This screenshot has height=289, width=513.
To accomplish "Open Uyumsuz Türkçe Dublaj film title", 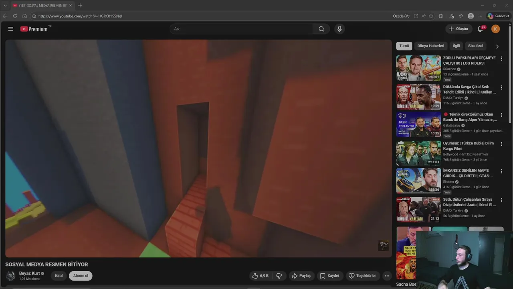I will pyautogui.click(x=469, y=146).
